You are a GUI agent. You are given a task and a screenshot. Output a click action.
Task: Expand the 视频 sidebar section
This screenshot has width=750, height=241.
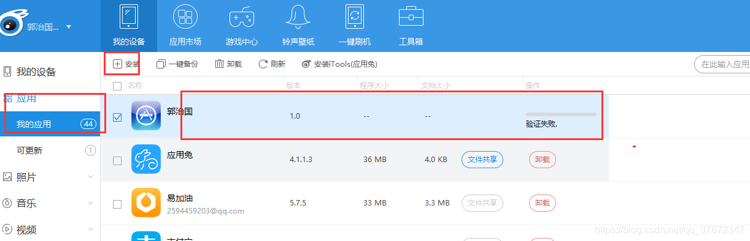click(90, 230)
